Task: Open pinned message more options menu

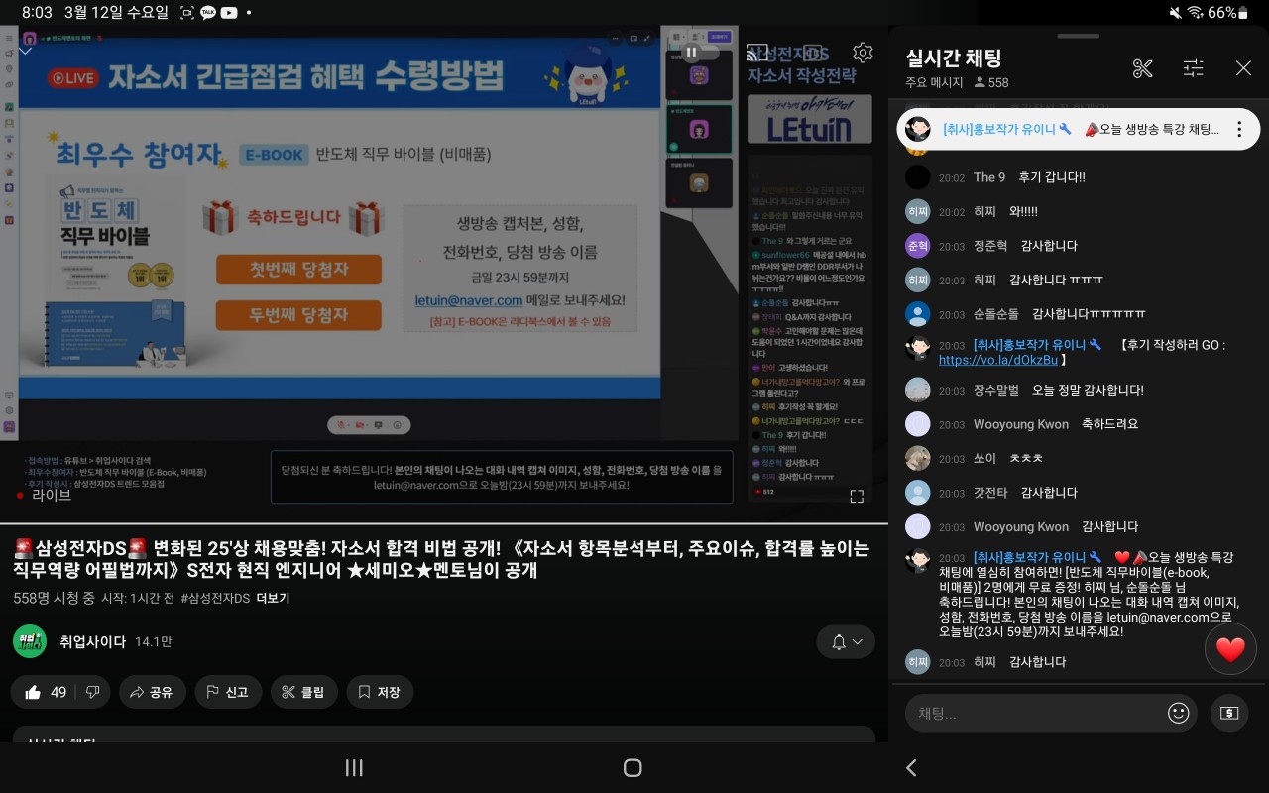Action: coord(1238,129)
